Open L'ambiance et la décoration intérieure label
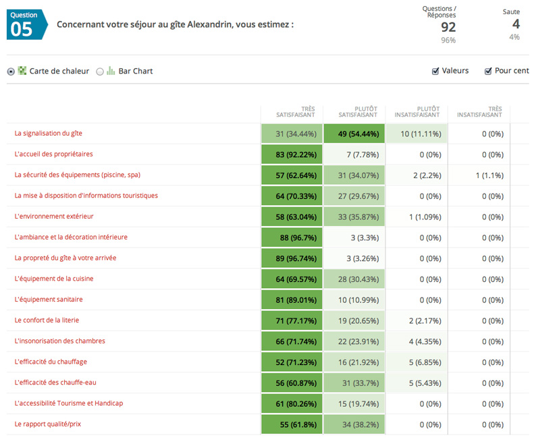The height and width of the screenshot is (442, 540). 71,237
